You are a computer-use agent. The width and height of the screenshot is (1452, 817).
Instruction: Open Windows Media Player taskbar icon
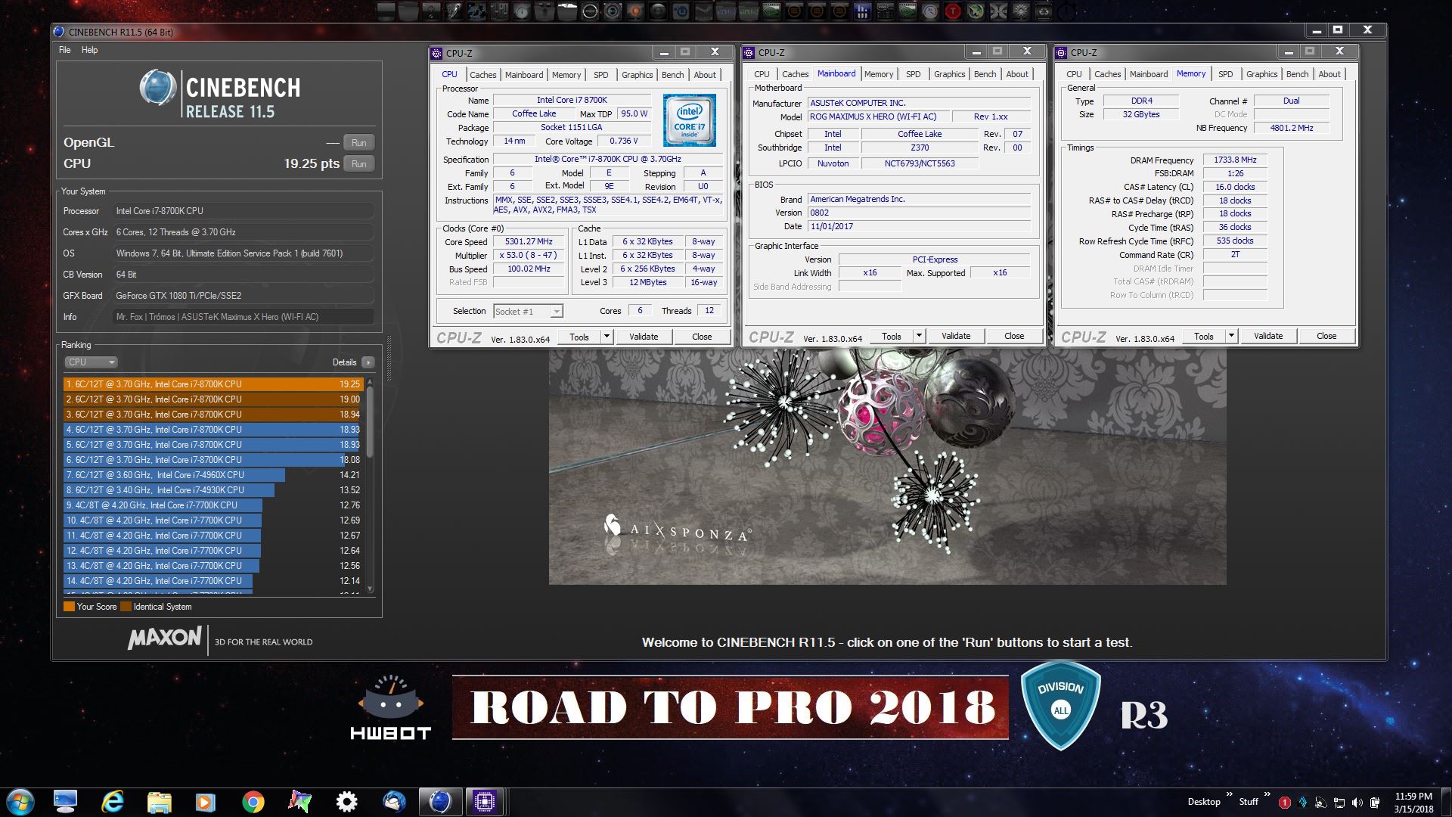[206, 801]
